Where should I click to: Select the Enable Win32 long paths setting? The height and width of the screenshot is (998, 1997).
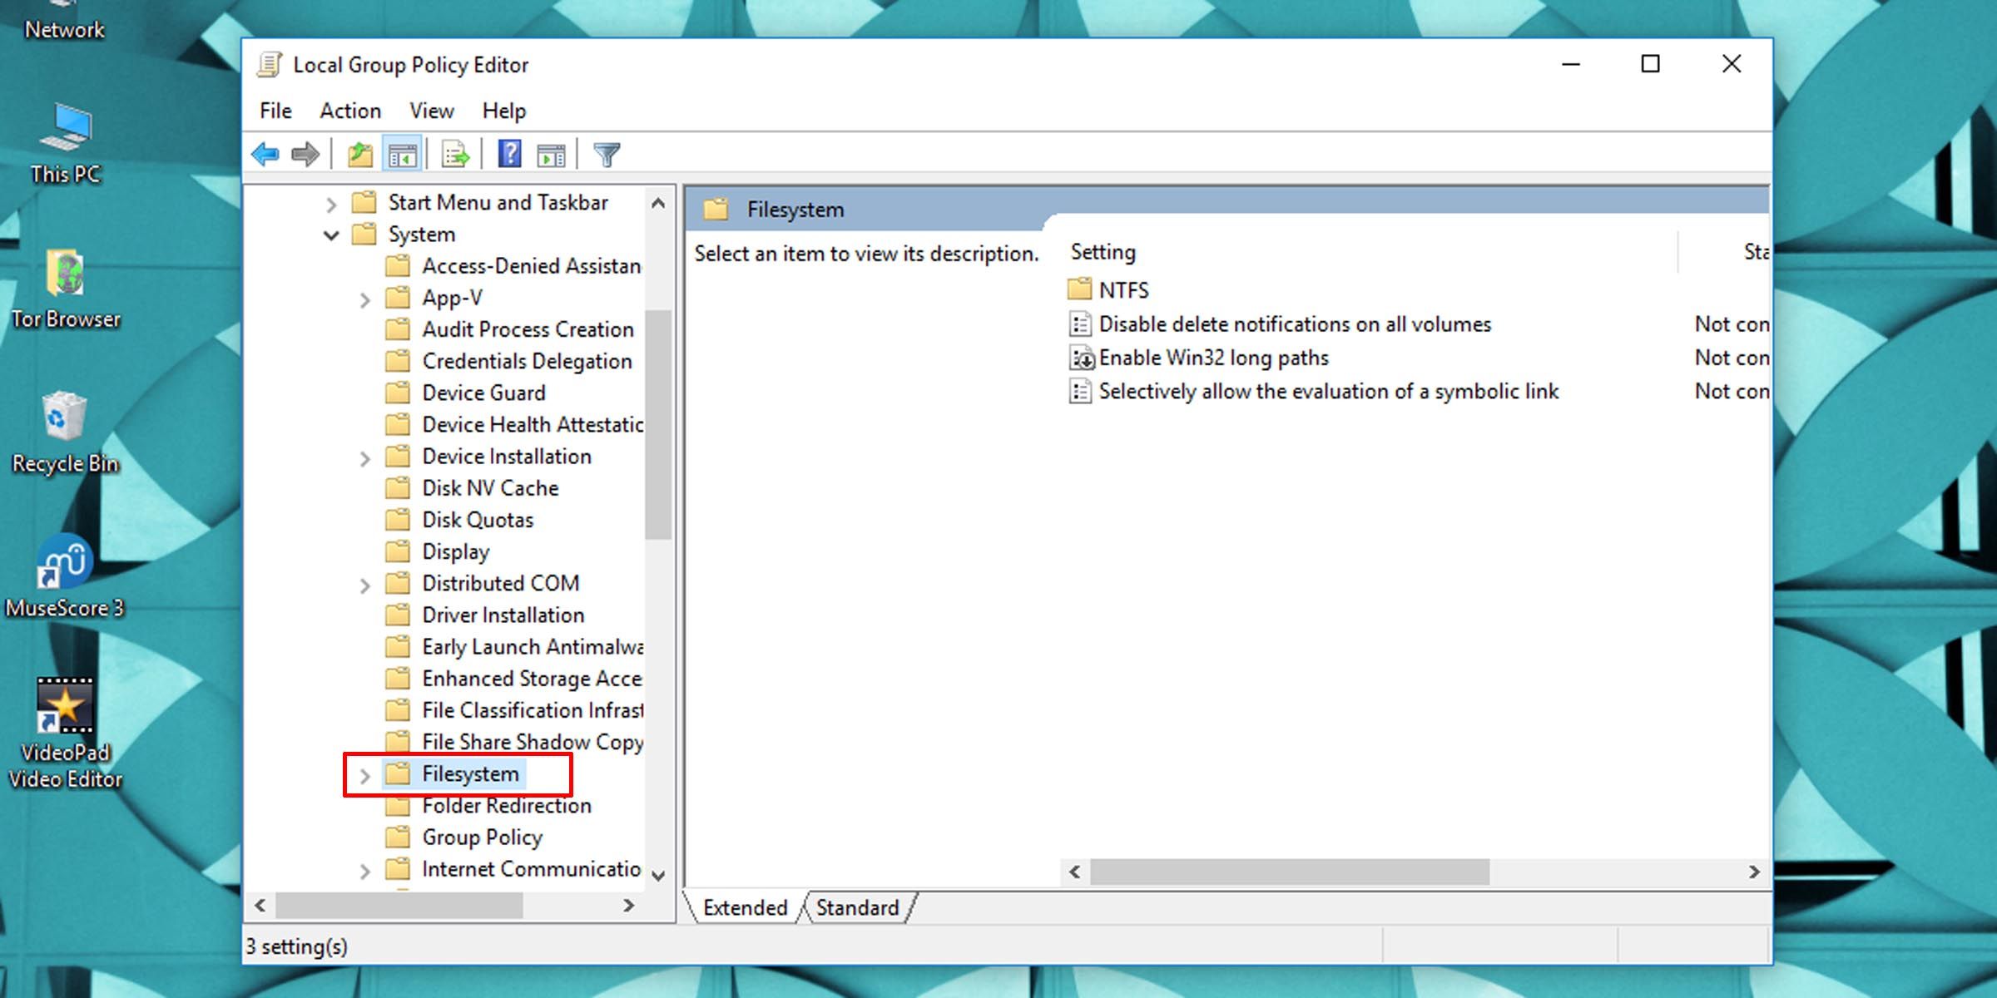tap(1213, 358)
